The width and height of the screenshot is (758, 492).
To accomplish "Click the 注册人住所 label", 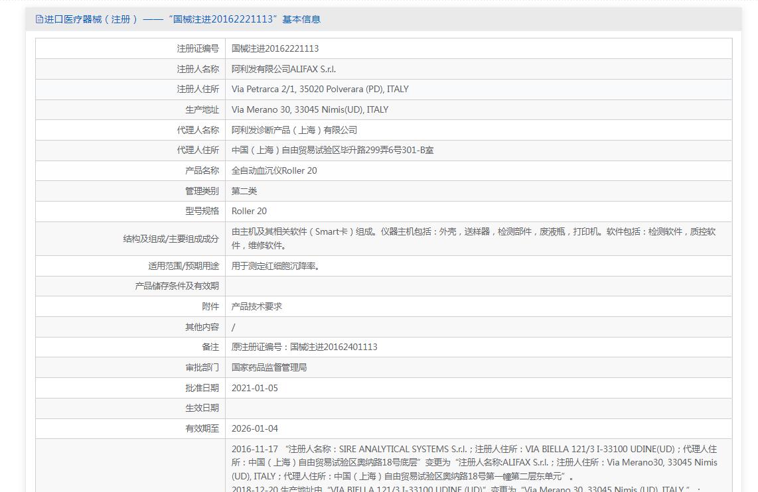I will pyautogui.click(x=198, y=90).
